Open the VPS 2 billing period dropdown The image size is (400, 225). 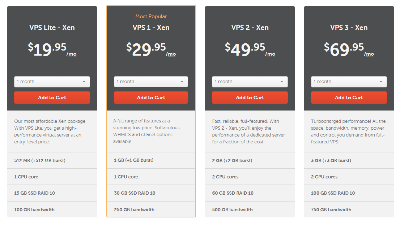[250, 82]
